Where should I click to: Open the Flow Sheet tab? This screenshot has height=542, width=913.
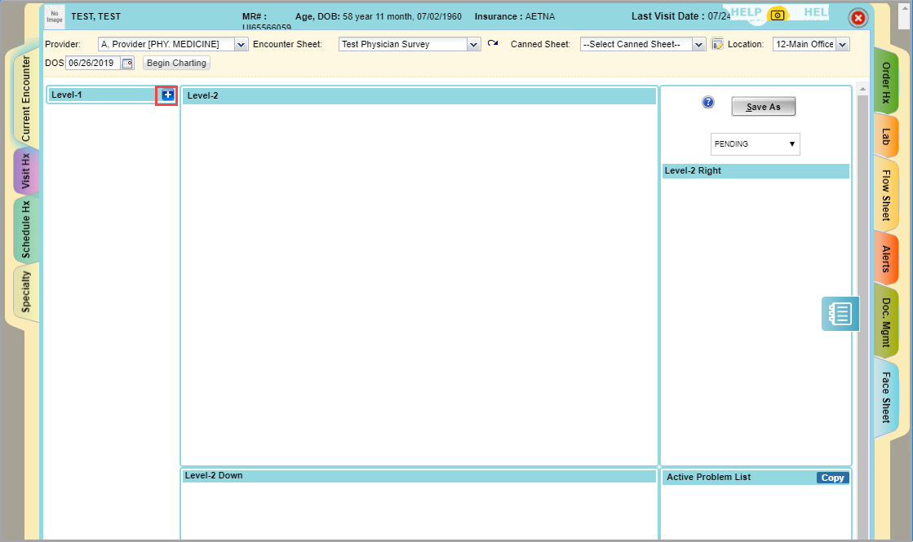(885, 195)
